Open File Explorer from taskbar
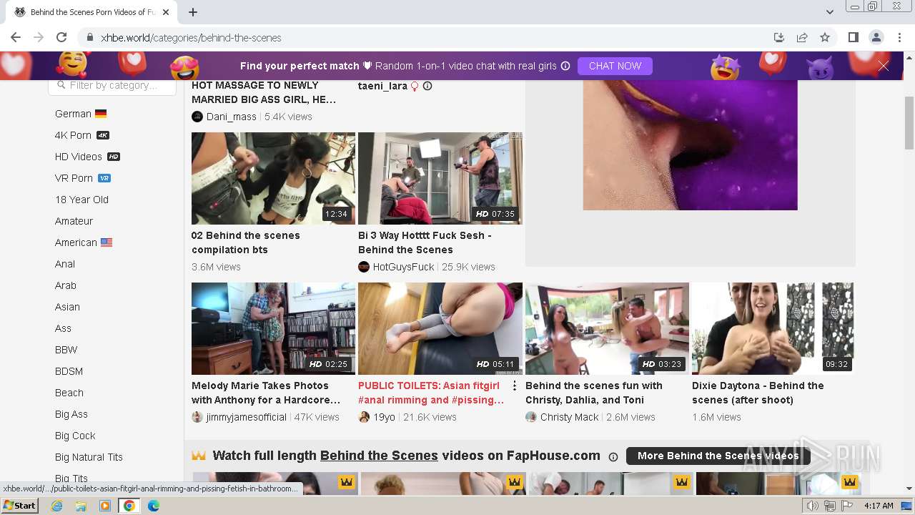 pyautogui.click(x=81, y=506)
